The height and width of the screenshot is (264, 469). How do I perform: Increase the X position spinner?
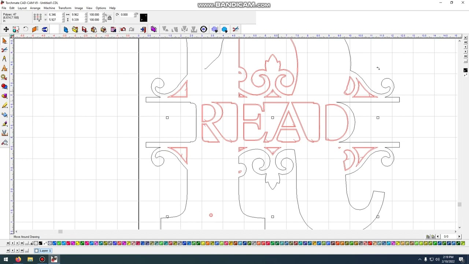coord(63,14)
